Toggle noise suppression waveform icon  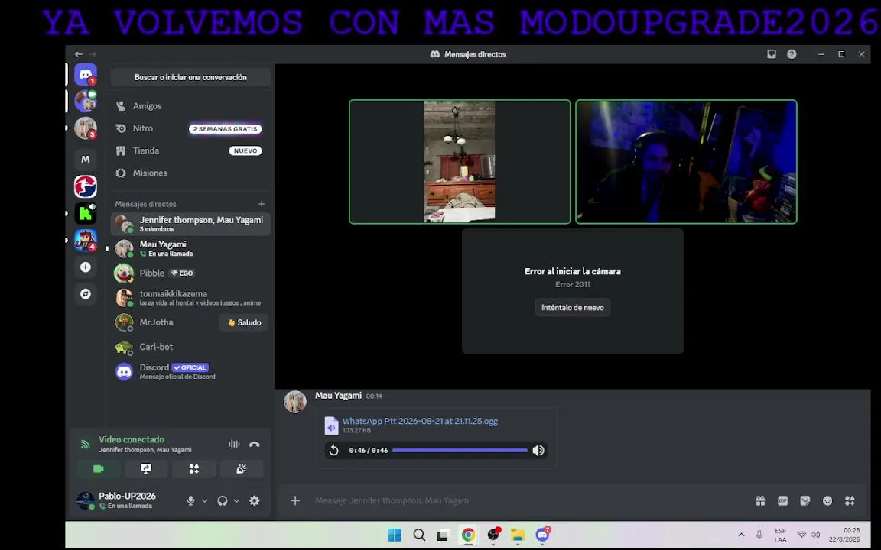234,444
